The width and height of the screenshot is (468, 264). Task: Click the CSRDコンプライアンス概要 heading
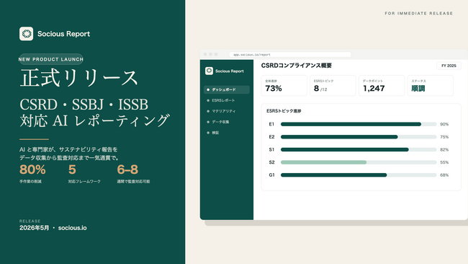point(297,66)
